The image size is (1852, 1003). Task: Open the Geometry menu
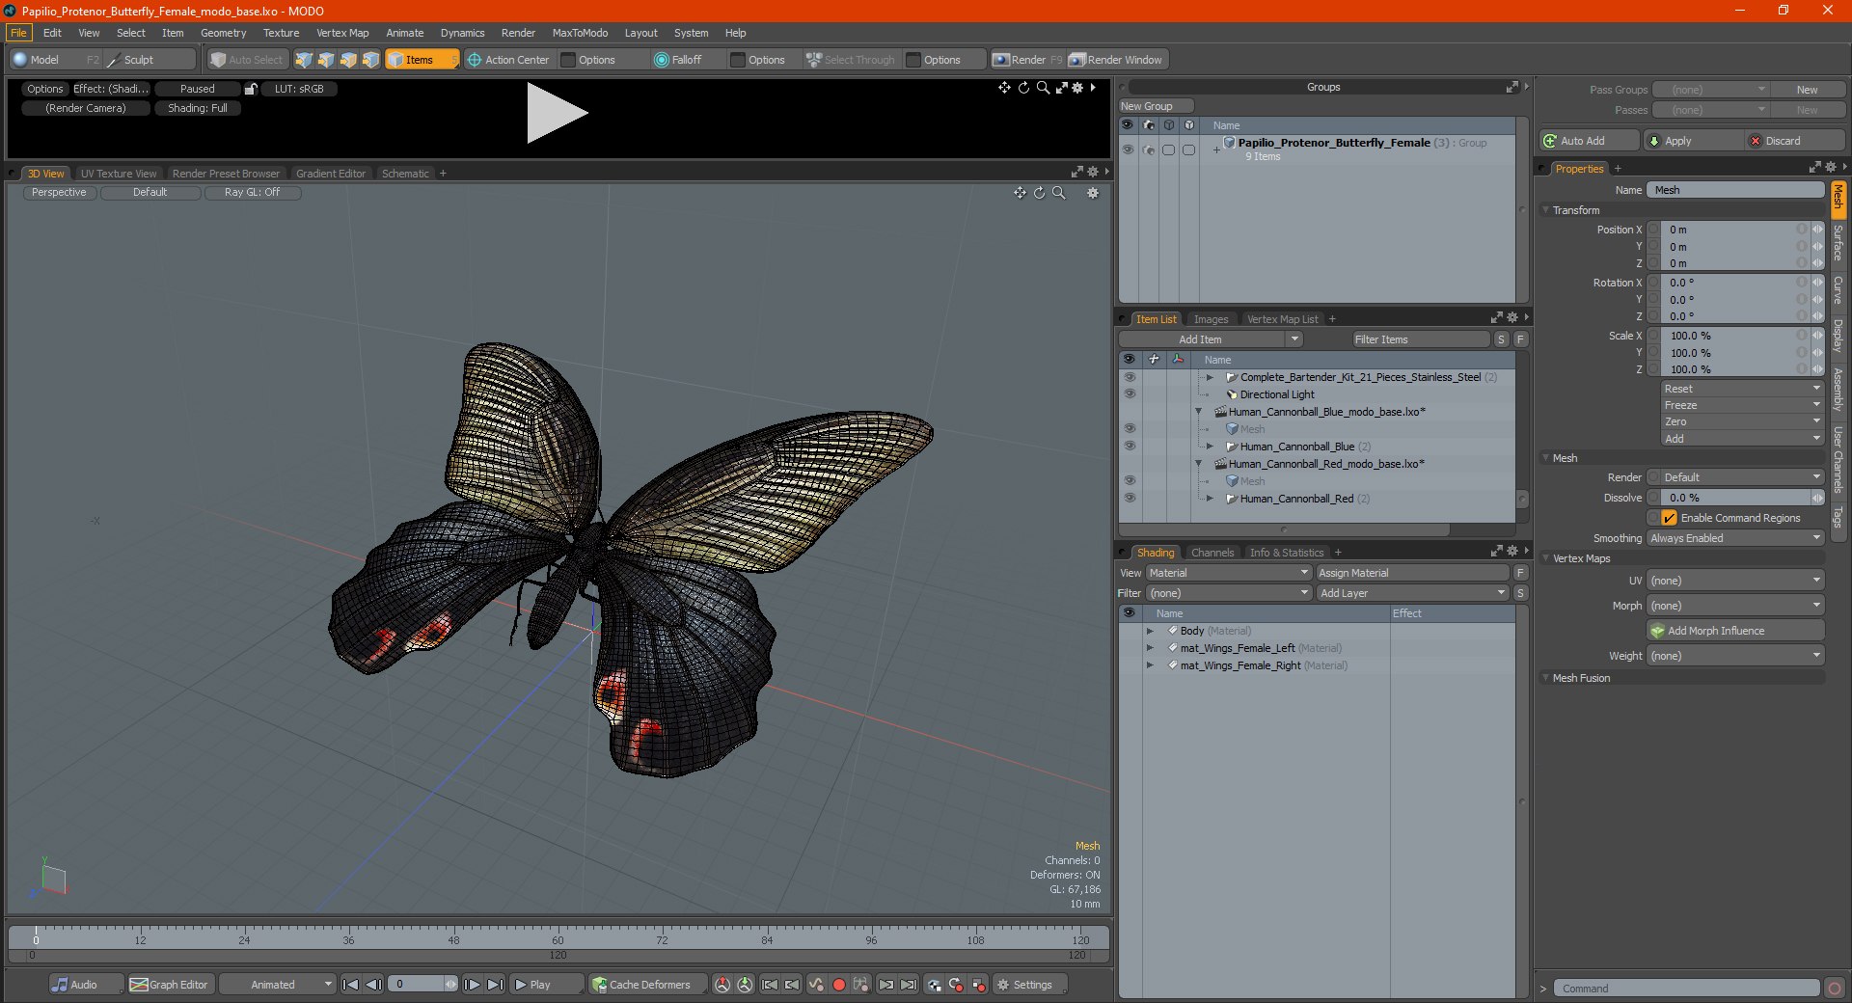click(x=223, y=33)
